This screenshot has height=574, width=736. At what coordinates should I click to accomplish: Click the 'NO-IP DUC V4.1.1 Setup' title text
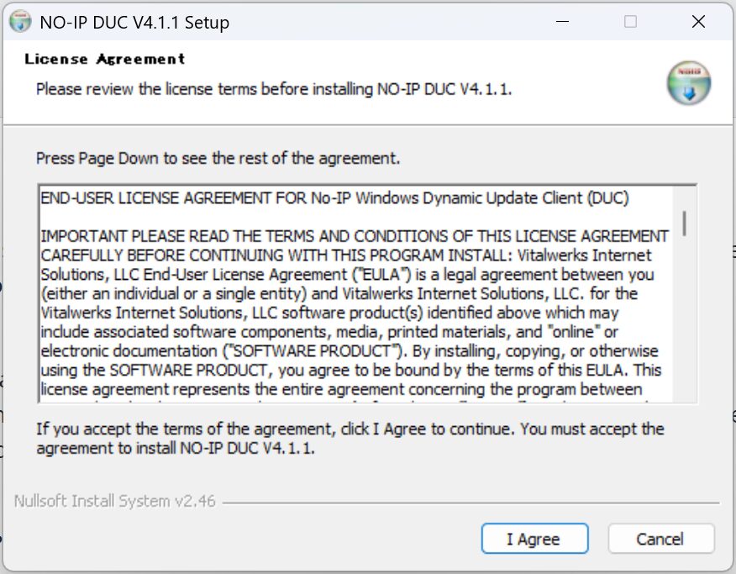pyautogui.click(x=134, y=23)
